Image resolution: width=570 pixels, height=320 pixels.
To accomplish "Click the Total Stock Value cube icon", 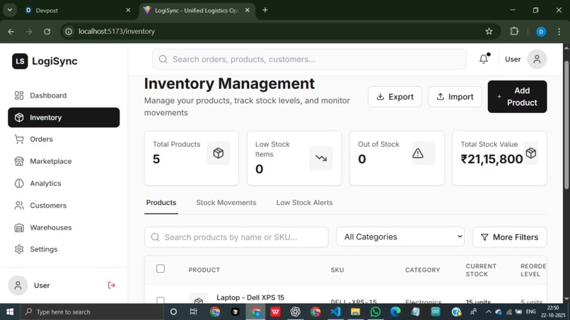I will [x=530, y=153].
